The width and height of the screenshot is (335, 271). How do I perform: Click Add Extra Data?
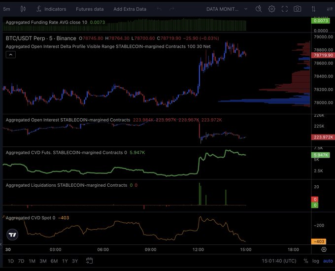(130, 9)
